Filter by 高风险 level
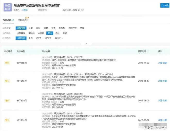Screen dimensions: 170x131 pyautogui.click(x=31, y=33)
